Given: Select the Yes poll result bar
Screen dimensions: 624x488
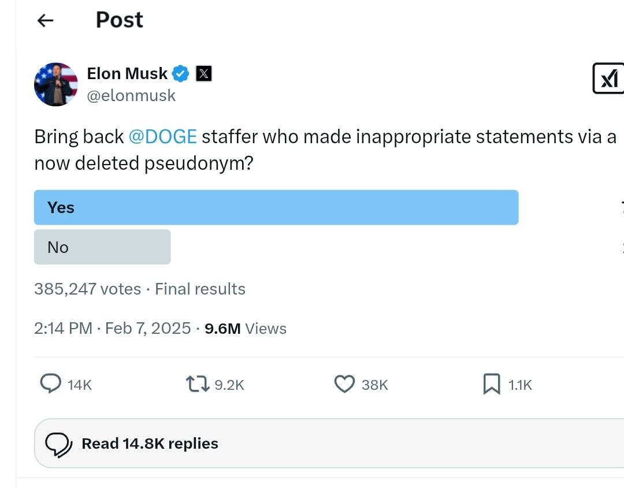Looking at the screenshot, I should coord(276,207).
